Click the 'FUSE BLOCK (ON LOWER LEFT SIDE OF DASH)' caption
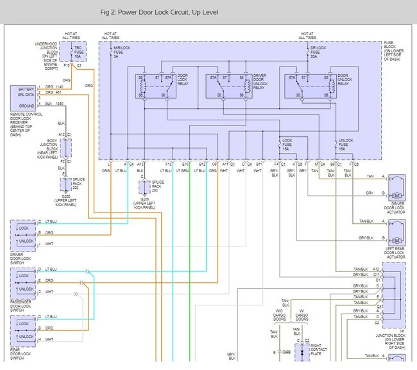417x370 pixels. (x=394, y=51)
